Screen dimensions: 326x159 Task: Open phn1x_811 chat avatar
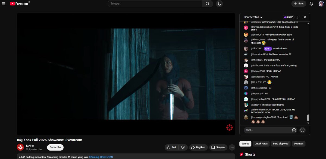pyautogui.click(x=246, y=35)
